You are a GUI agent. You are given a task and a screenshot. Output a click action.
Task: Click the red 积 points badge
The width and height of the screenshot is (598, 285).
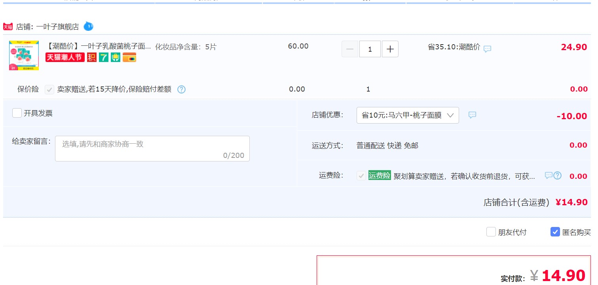pyautogui.click(x=92, y=57)
